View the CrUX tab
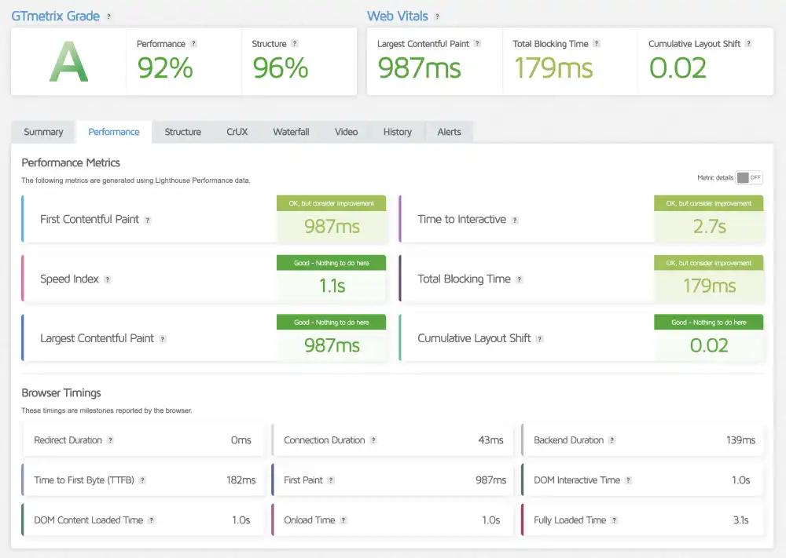786x558 pixels. pos(237,132)
